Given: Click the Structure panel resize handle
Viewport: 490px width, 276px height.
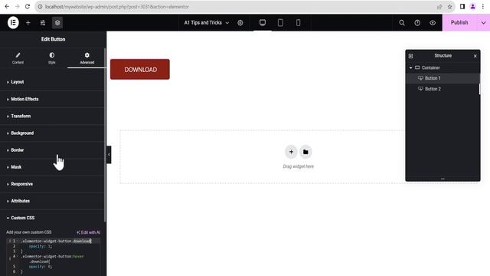Looking at the screenshot, I should [x=443, y=179].
